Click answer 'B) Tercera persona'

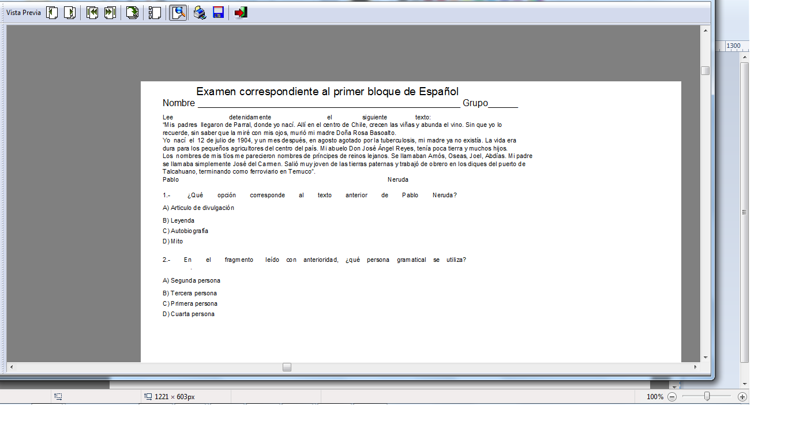pyautogui.click(x=190, y=293)
